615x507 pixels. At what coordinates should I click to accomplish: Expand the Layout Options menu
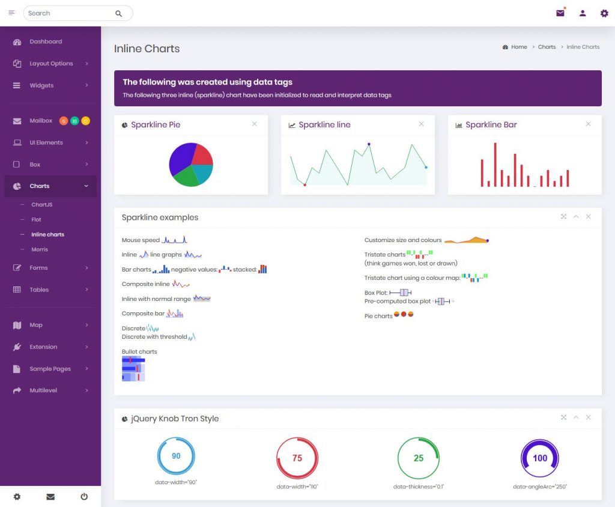tap(50, 63)
